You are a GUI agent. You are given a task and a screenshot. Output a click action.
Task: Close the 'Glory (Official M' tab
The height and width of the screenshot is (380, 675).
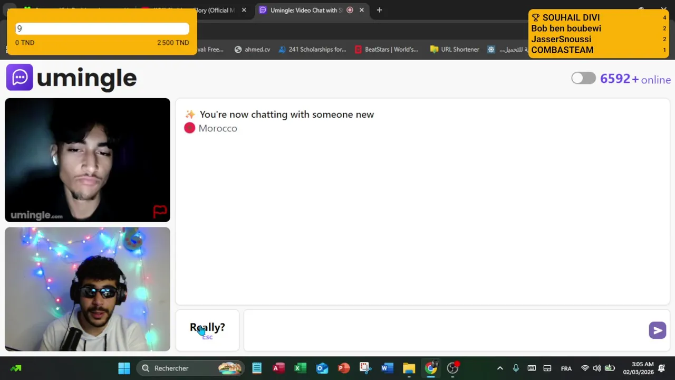244,10
